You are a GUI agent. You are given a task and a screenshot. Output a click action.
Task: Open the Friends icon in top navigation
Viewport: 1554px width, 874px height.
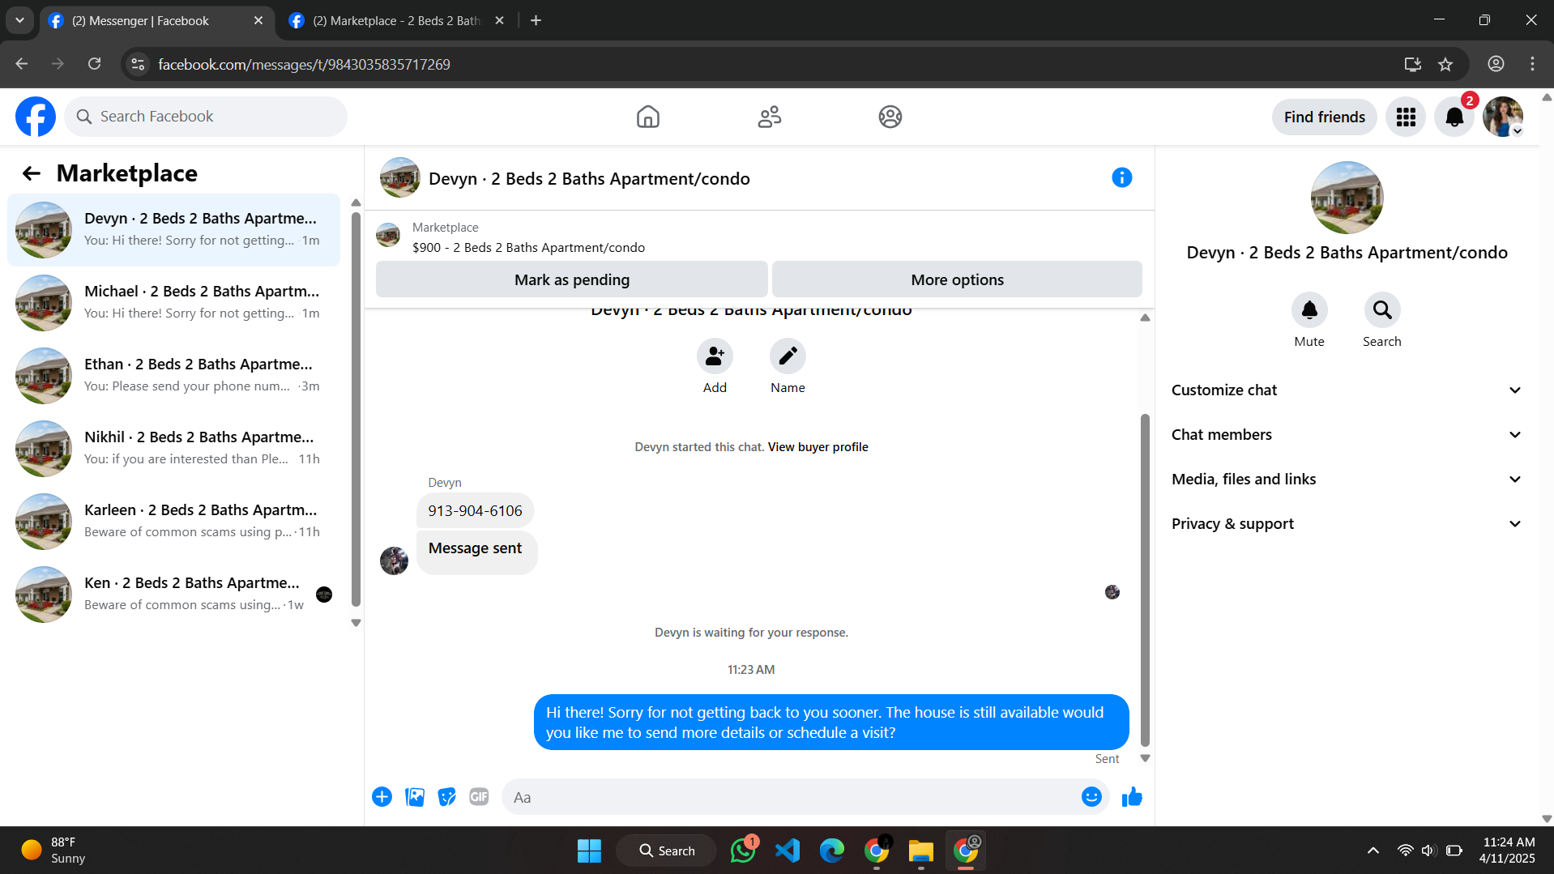coord(769,117)
